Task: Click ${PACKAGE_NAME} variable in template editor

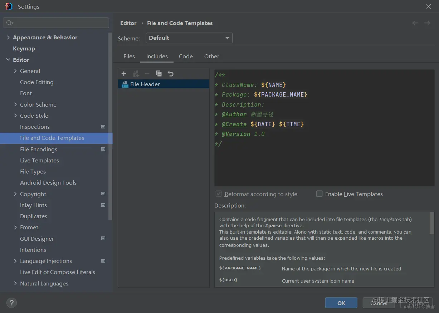Action: coord(281,95)
